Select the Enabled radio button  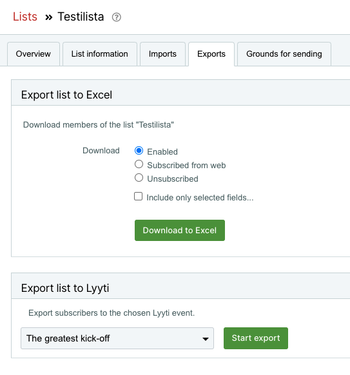pos(139,151)
